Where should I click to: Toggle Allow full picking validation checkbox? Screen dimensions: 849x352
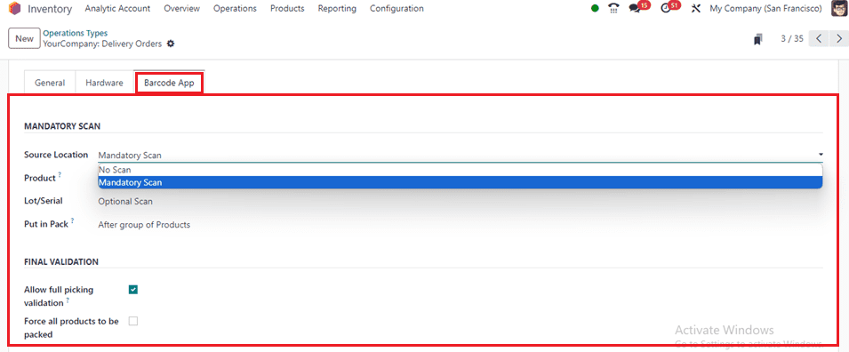pyautogui.click(x=133, y=290)
